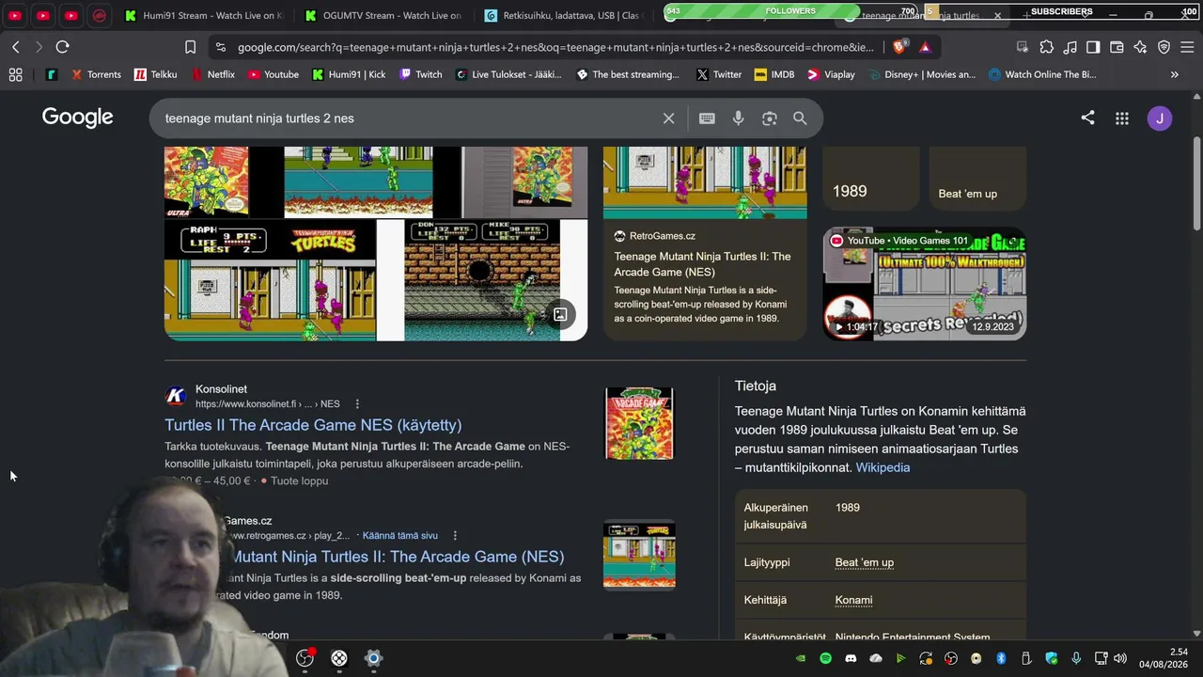Screen dimensions: 1203x677
Task: Open Leo AI sparkle icon
Action: pyautogui.click(x=1140, y=47)
